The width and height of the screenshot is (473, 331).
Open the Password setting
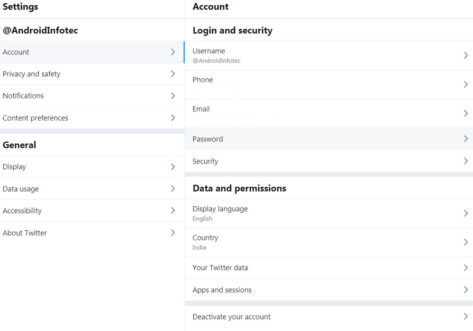[x=329, y=139]
